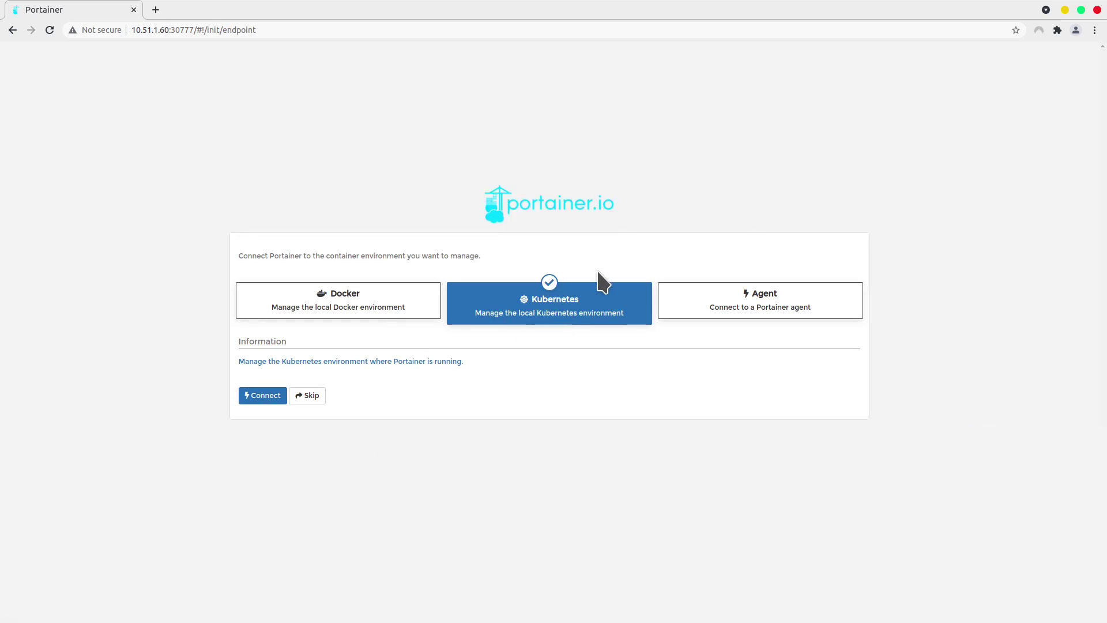Reload the Portainer page
The width and height of the screenshot is (1107, 623).
point(50,30)
